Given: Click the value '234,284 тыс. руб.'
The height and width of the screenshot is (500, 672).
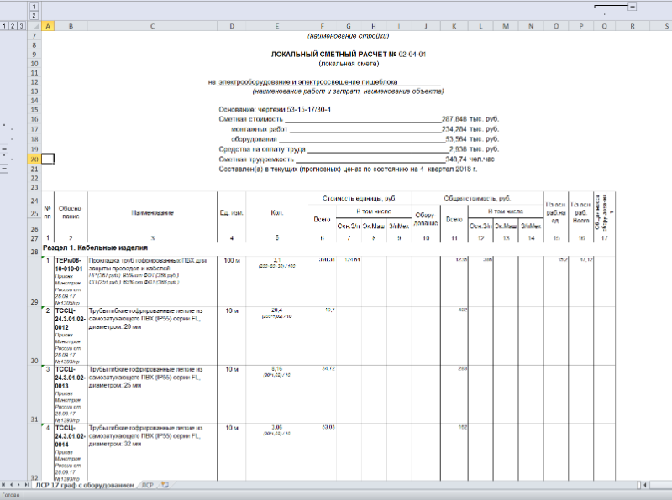Looking at the screenshot, I should click(x=470, y=129).
